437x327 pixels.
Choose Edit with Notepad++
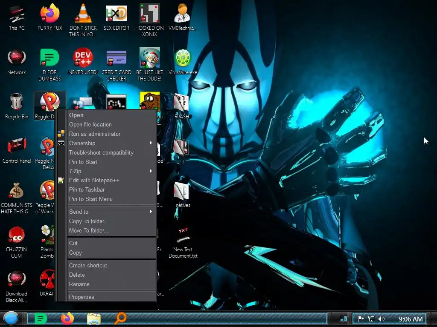point(111,180)
